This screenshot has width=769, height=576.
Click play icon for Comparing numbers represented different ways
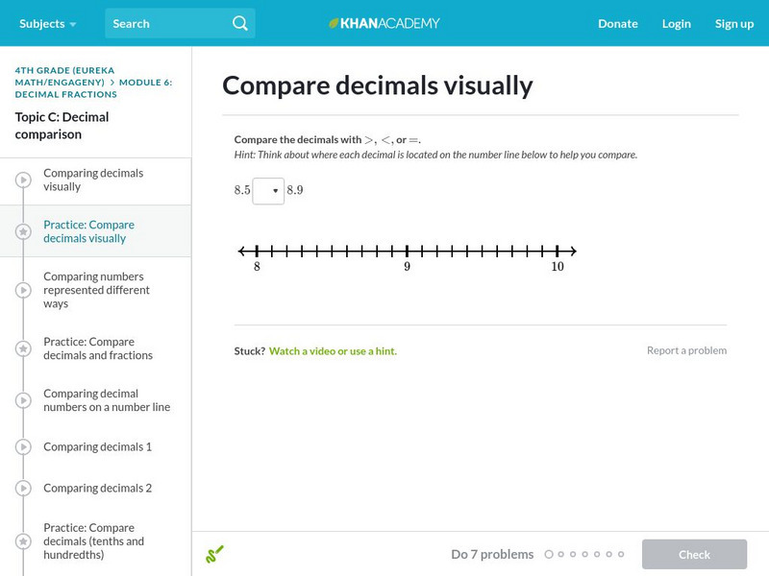tap(23, 290)
